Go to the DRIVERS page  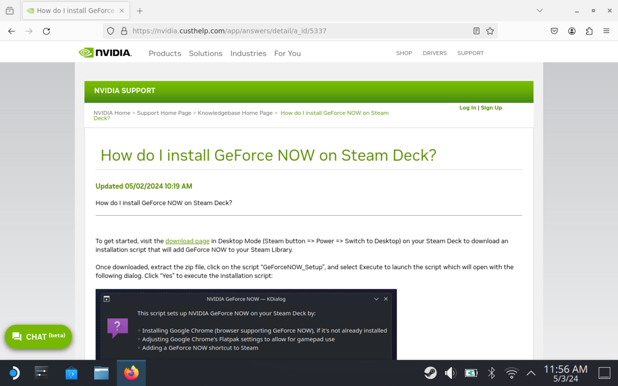(435, 53)
